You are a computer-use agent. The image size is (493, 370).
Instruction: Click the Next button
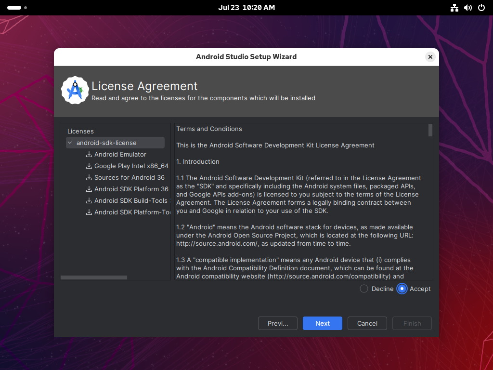[322, 323]
